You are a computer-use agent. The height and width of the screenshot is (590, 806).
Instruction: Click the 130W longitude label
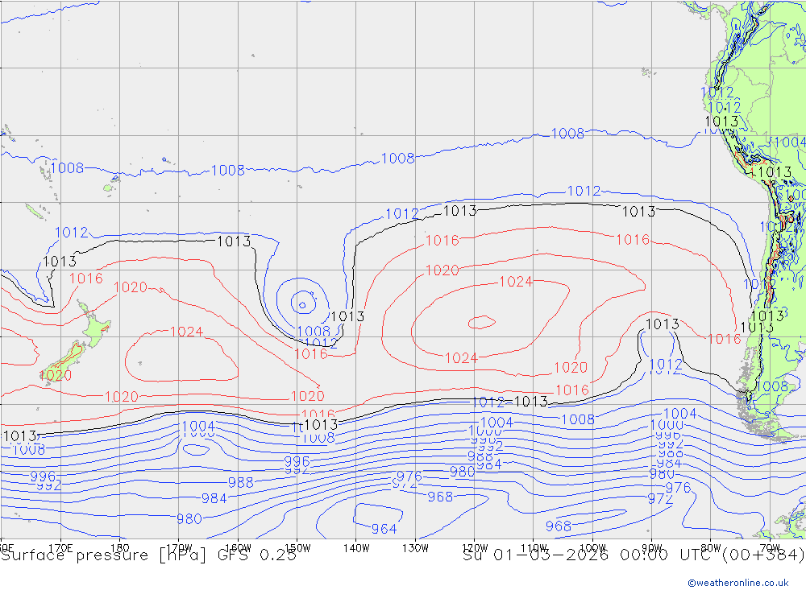coord(415,548)
